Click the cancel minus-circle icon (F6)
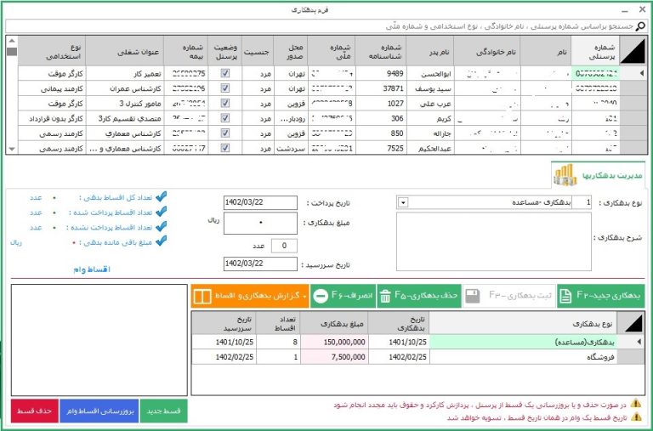 point(319,296)
